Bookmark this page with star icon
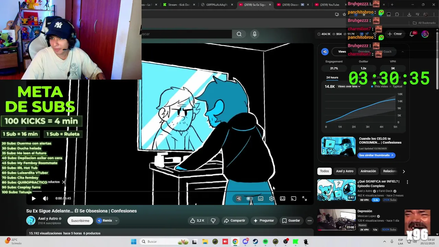The image size is (439, 247). point(344,14)
